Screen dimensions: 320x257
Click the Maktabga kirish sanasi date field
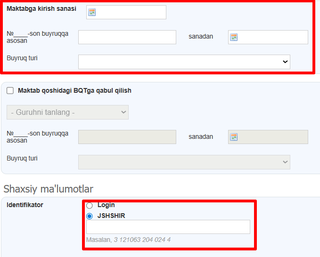point(131,13)
